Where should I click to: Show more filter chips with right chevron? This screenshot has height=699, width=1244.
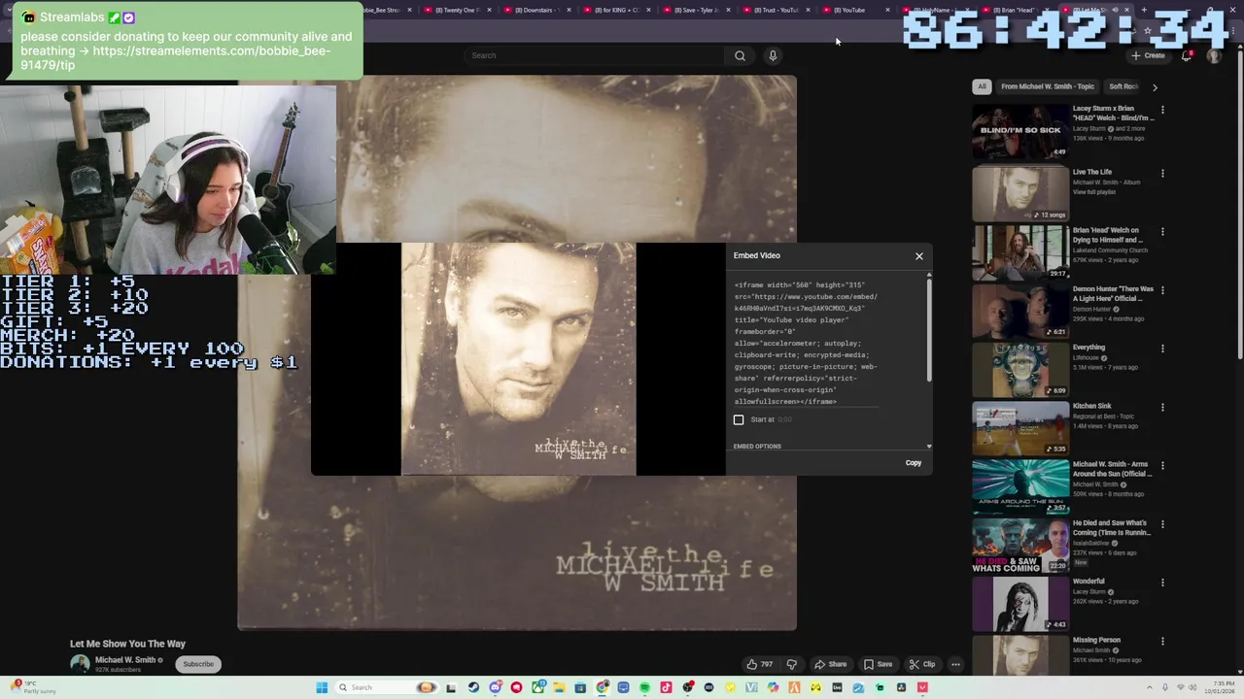coord(1155,86)
